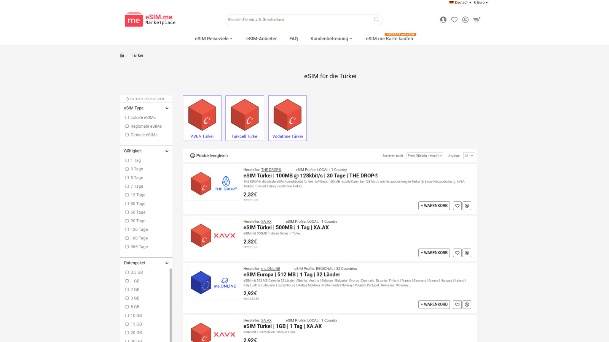The height and width of the screenshot is (342, 609).
Task: Add XA.AX 500MB eSIM to Warenkorb
Action: (x=434, y=253)
